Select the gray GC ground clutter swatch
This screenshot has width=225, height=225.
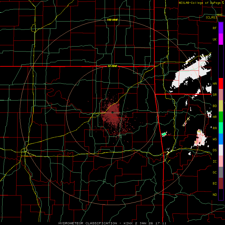point(221,172)
